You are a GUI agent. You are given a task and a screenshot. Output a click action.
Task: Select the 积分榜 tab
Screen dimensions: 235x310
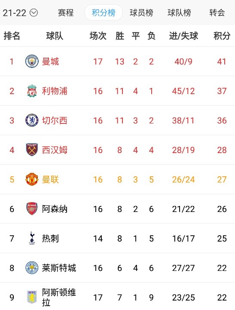pos(104,13)
